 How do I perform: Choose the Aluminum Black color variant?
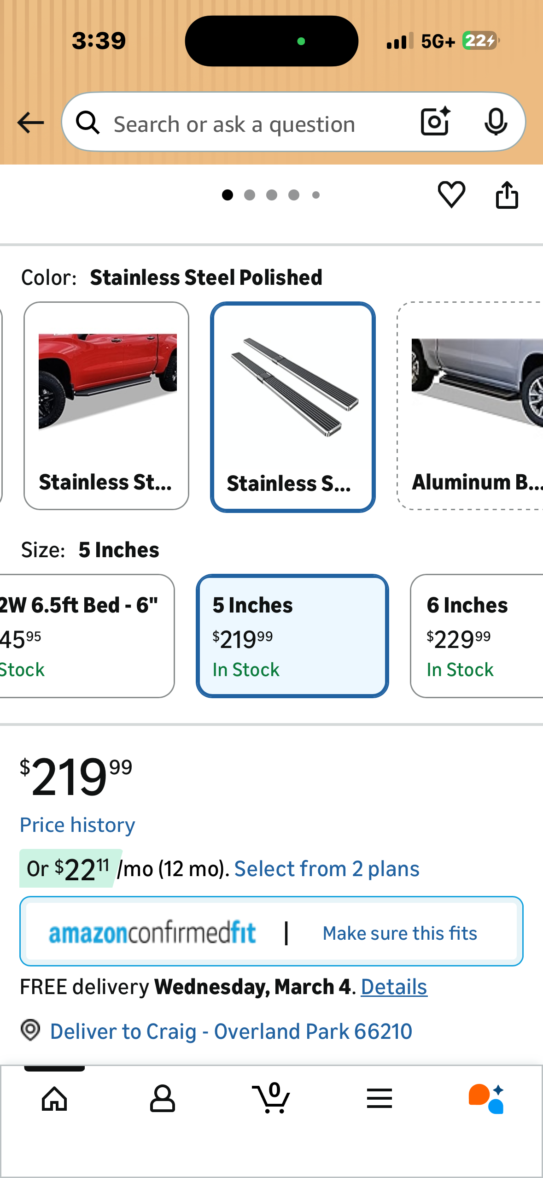(470, 405)
